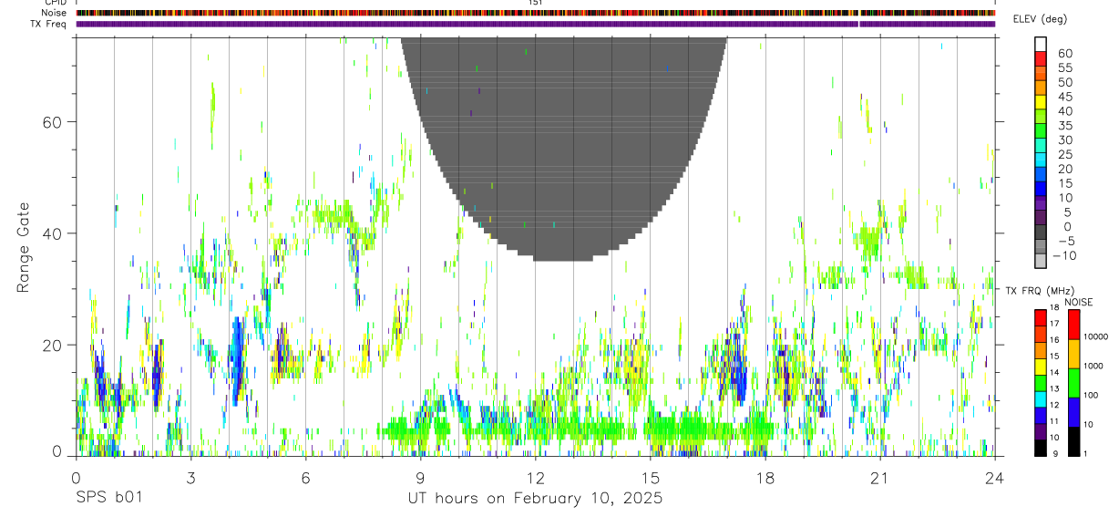Click the green 30–35 degree elevation swatch

(x=1041, y=132)
